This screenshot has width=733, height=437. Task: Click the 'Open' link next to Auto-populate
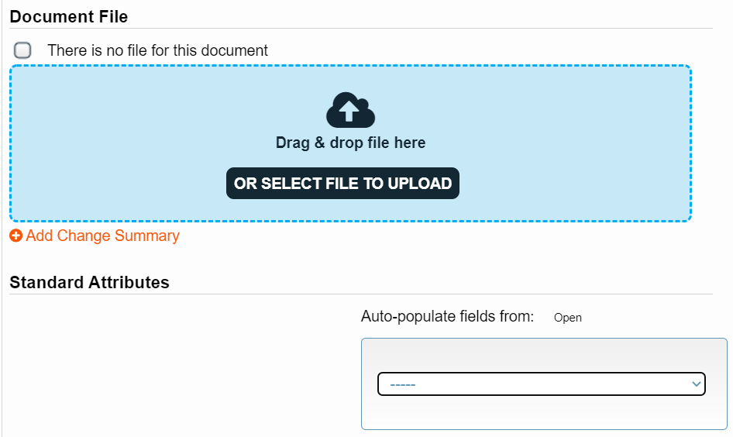[567, 318]
